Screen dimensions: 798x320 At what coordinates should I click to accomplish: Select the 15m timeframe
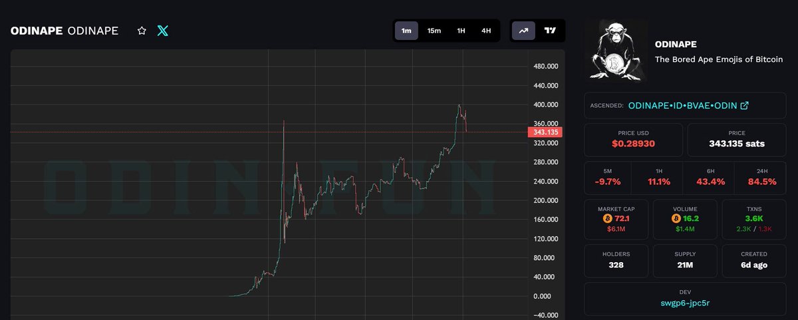[x=434, y=31]
